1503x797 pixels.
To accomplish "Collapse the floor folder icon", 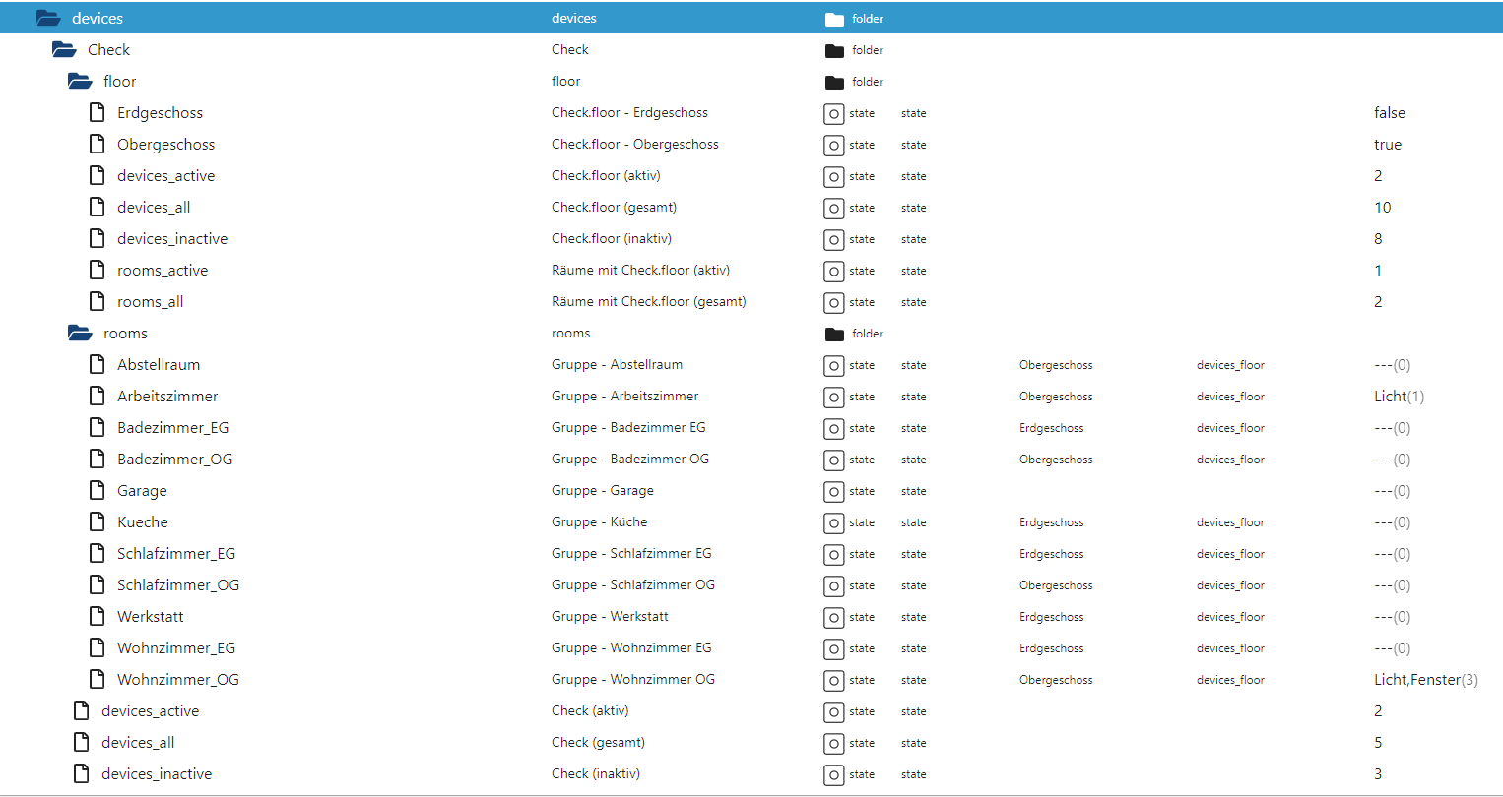I will 80,81.
